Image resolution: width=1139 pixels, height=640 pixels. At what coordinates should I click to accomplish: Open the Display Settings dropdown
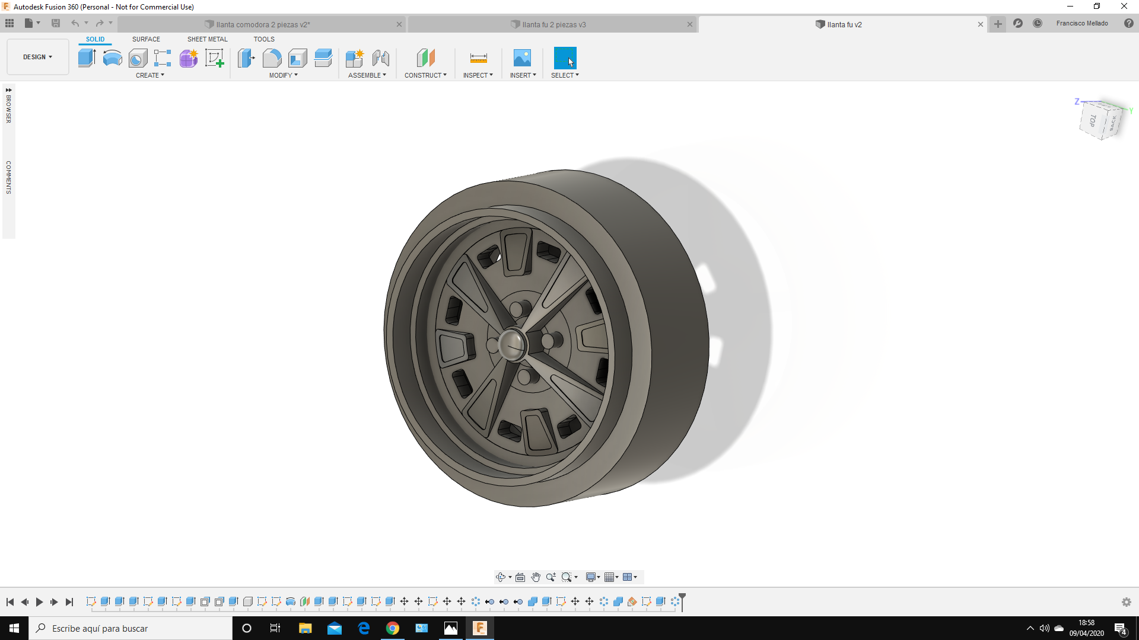[593, 577]
